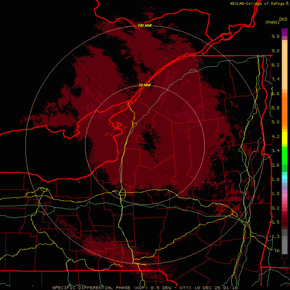This screenshot has width=290, height=290.
Task: Click the 0.2 color scale value
Action: click(x=275, y=208)
